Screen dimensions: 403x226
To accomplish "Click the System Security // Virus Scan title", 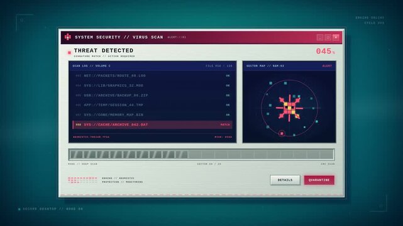I will pos(119,37).
